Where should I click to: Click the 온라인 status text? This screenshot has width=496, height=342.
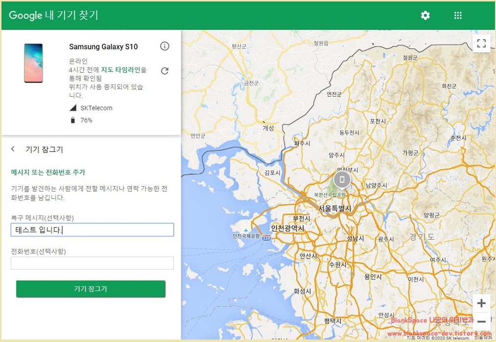[78, 61]
